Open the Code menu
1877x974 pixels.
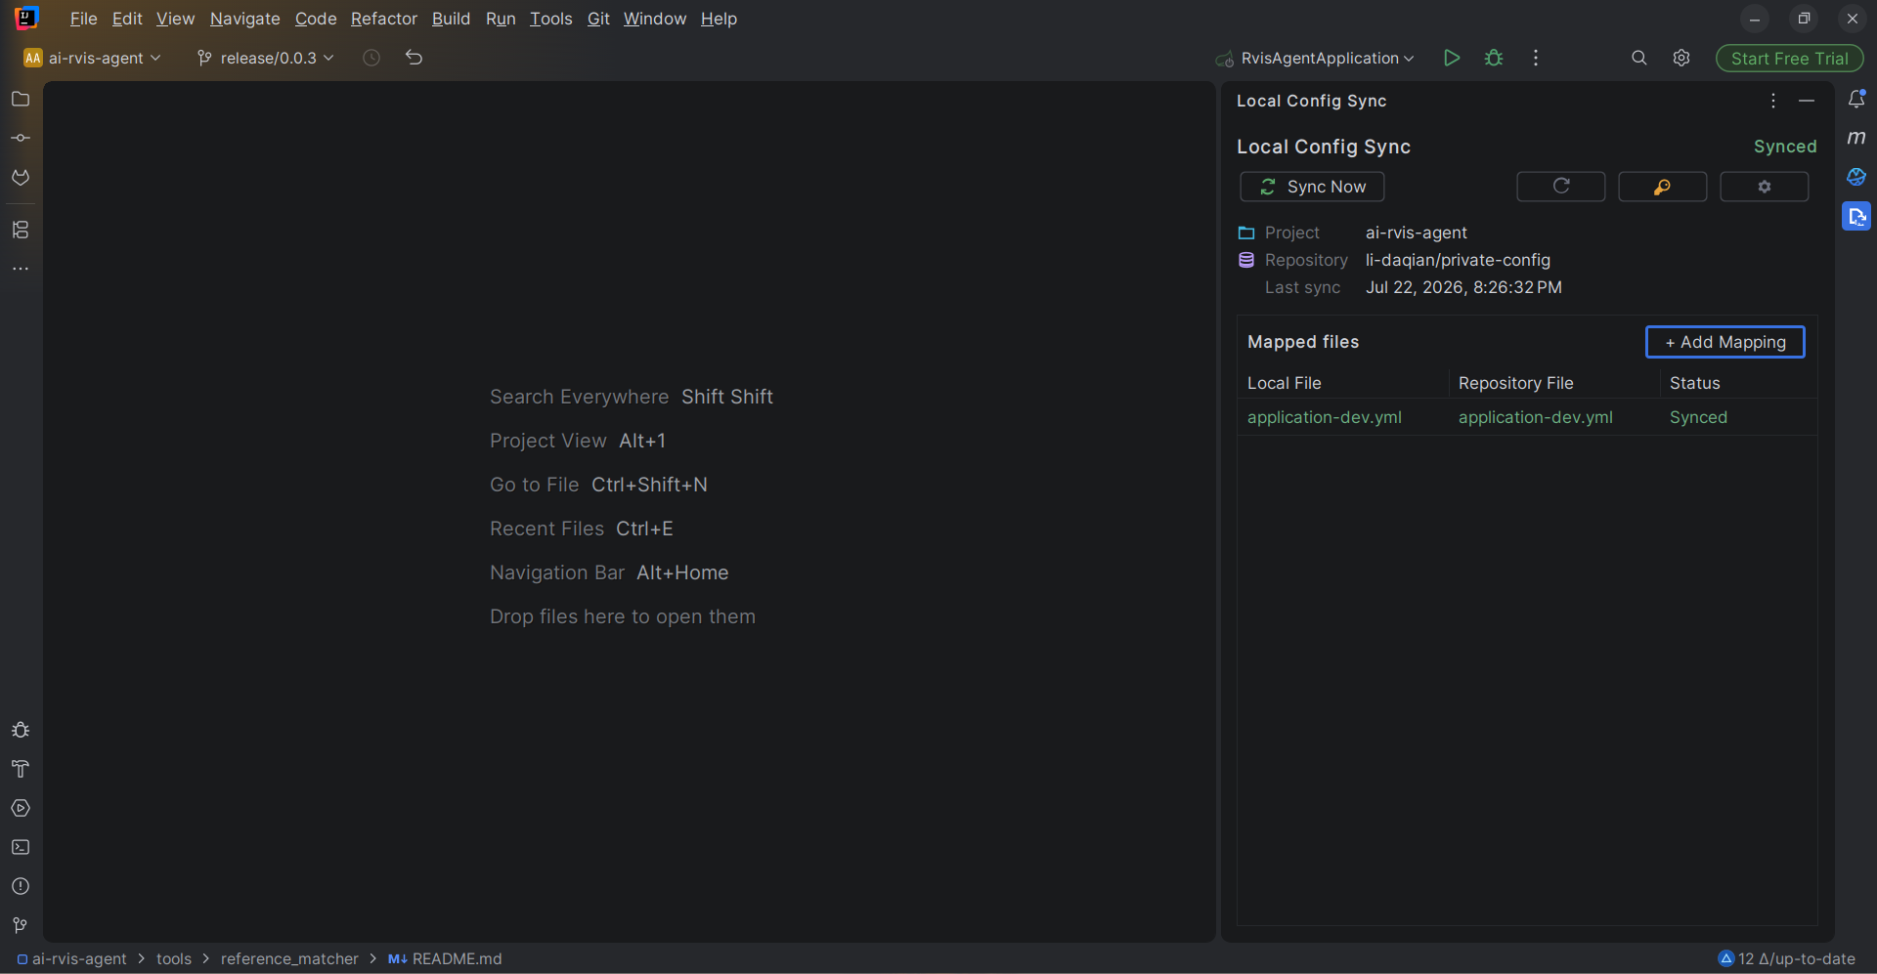click(x=316, y=19)
